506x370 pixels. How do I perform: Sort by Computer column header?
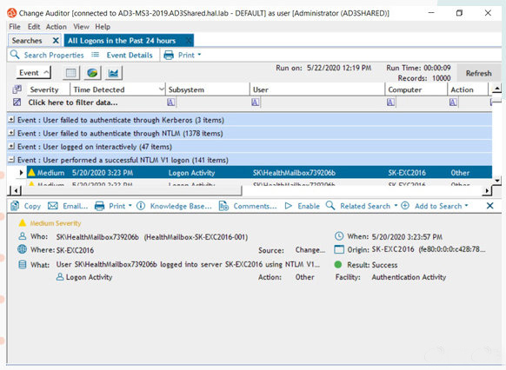pos(404,89)
